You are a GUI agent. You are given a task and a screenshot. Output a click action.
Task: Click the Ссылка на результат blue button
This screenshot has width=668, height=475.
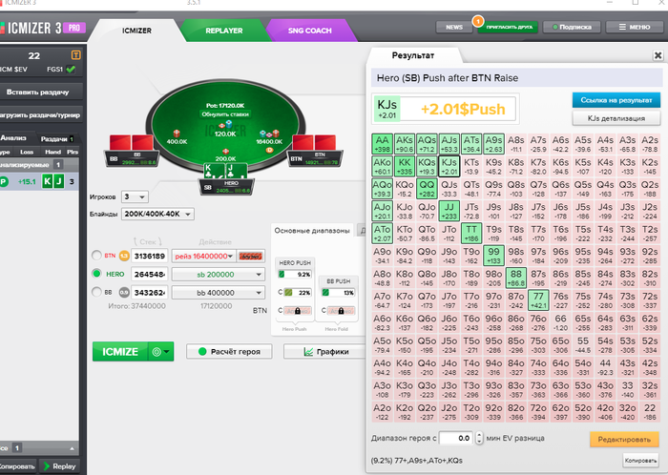pos(616,100)
